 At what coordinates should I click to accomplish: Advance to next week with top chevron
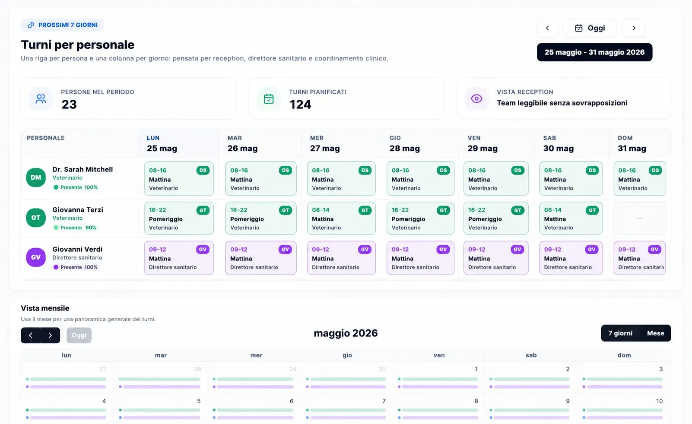[634, 28]
